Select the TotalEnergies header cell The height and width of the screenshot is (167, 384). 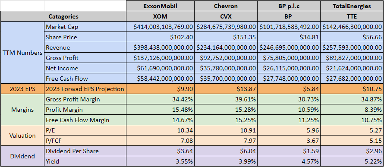click(x=352, y=6)
